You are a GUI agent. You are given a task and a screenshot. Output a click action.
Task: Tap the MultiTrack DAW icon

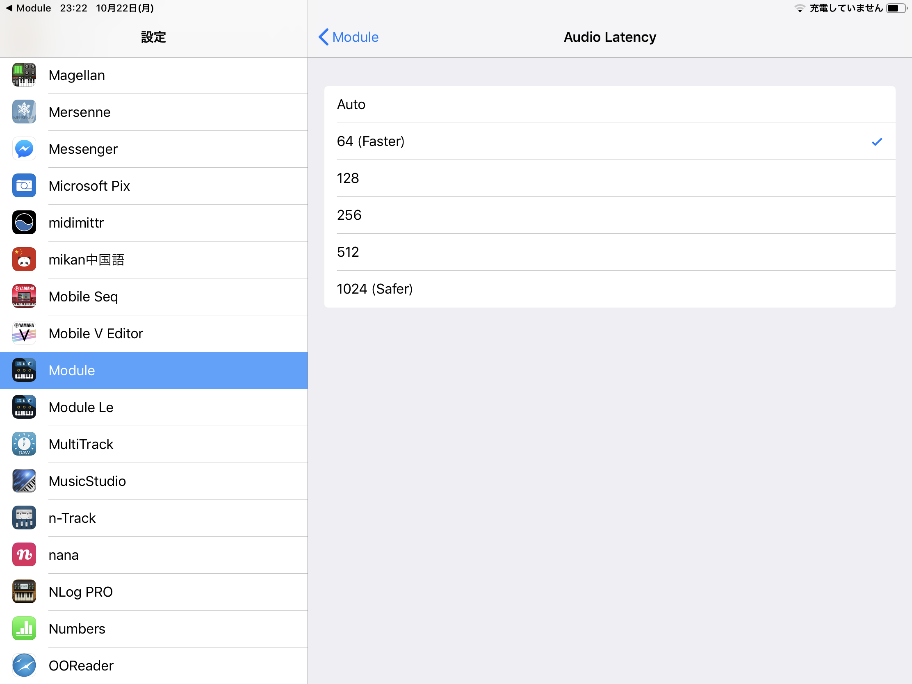(x=24, y=444)
